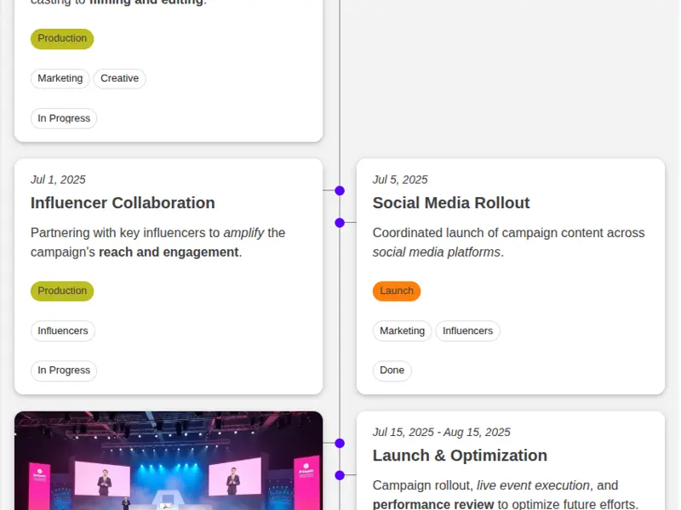Select timeline dot beside the stage photo
681x510 pixels.
click(340, 443)
